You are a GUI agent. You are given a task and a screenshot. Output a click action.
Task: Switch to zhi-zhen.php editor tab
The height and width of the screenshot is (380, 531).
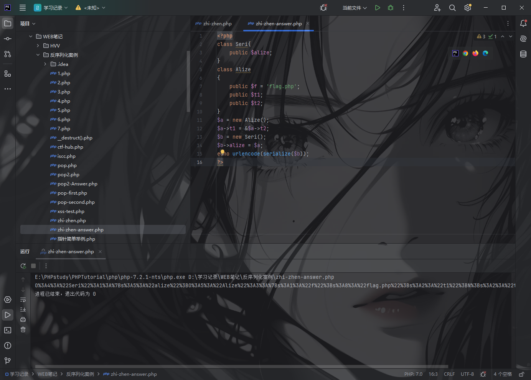213,23
